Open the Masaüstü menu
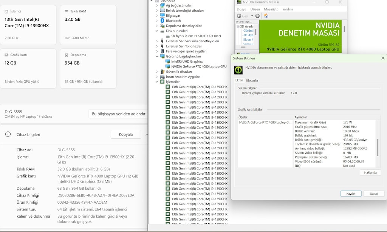 coord(271,9)
